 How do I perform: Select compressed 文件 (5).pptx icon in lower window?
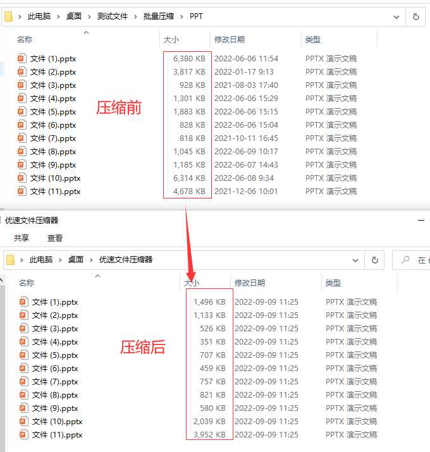coord(23,355)
